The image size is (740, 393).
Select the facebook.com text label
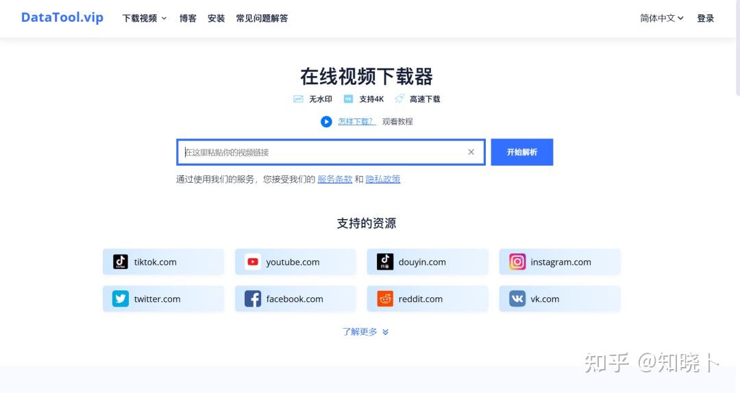[295, 299]
